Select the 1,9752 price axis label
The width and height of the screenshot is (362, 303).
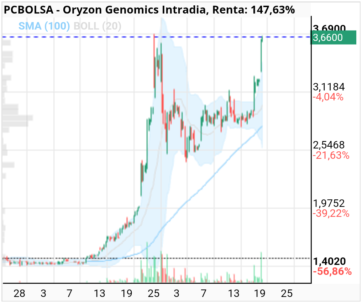[329, 203]
